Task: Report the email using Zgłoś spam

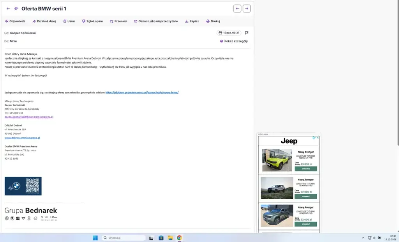Action: [x=92, y=21]
